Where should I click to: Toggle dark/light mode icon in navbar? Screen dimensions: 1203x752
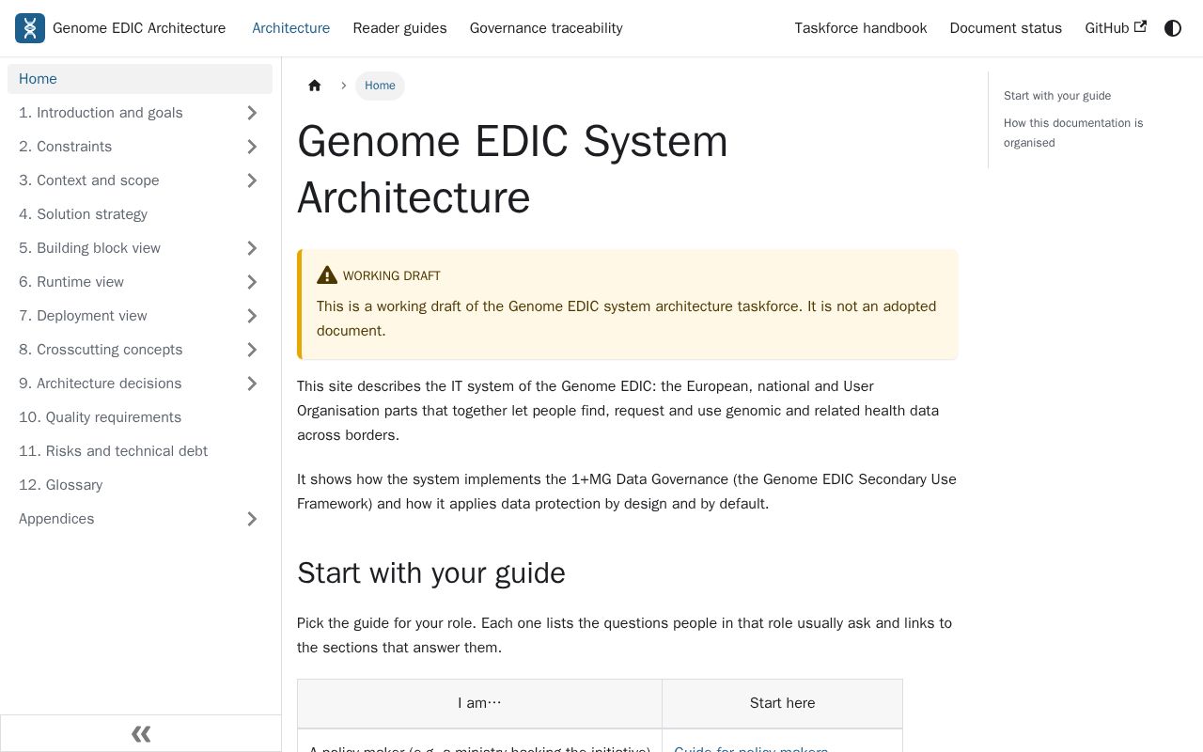click(1173, 28)
